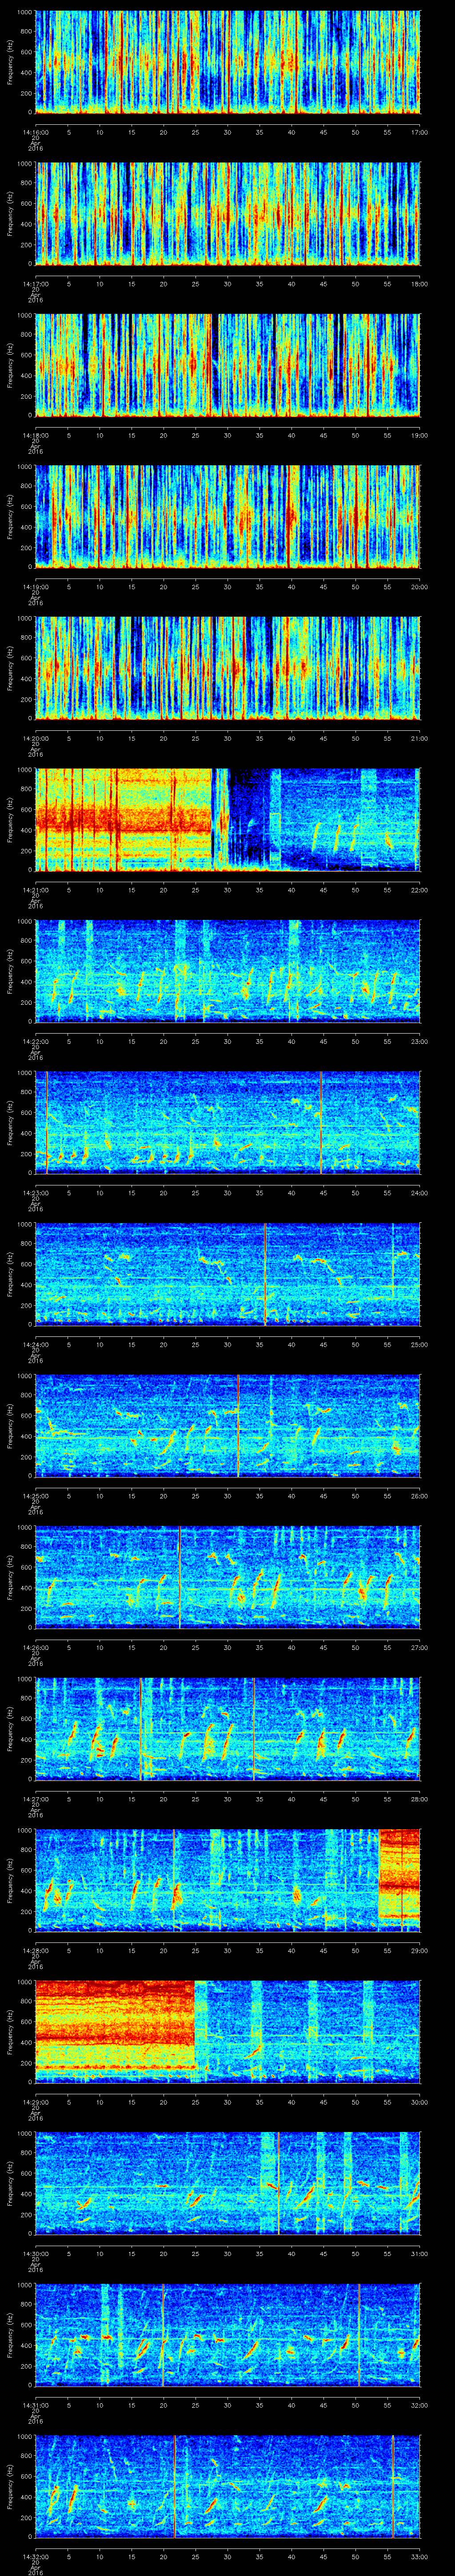Click the '25:00' end-of-axis label
The width and height of the screenshot is (455, 2576).
click(x=420, y=1344)
